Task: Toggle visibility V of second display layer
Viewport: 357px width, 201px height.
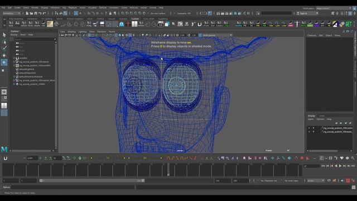Action: coord(309,132)
